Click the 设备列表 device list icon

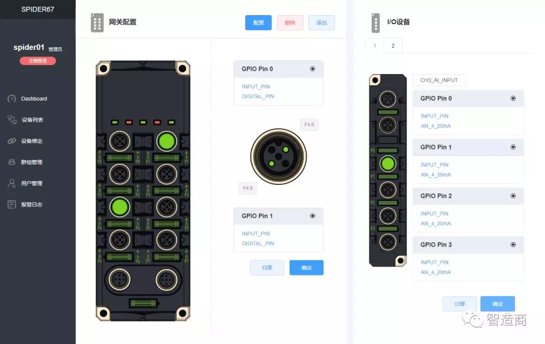tap(12, 120)
